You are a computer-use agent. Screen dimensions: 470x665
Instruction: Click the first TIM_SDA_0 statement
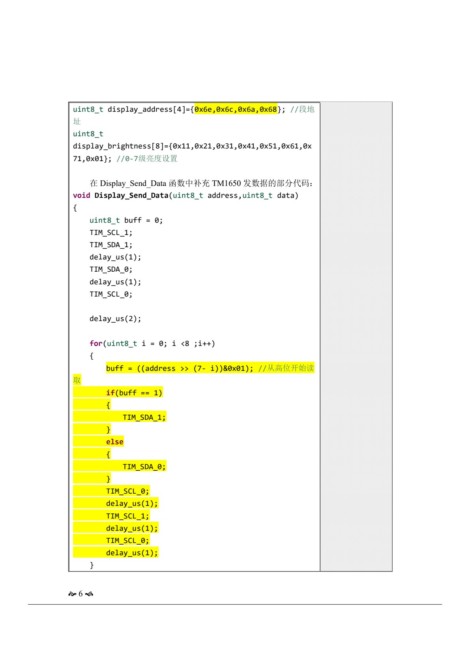pyautogui.click(x=111, y=269)
